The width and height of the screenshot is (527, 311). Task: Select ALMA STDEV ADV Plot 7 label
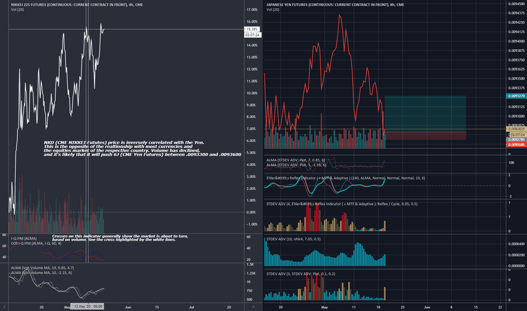coord(296,160)
